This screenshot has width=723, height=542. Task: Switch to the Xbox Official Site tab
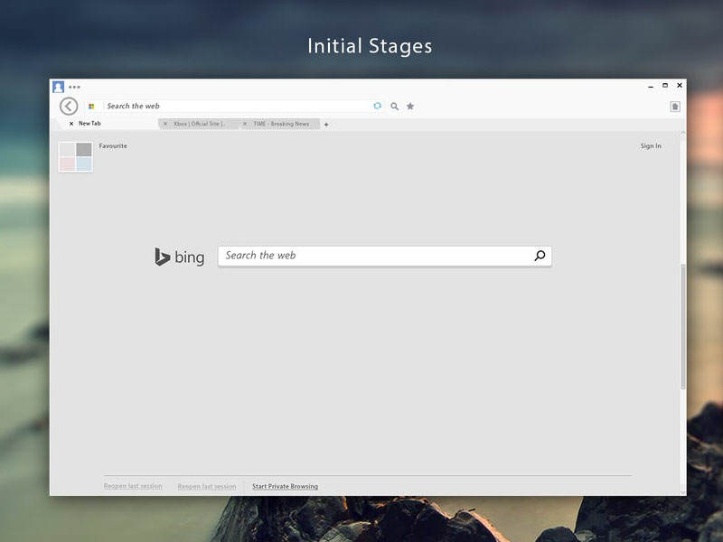click(200, 124)
